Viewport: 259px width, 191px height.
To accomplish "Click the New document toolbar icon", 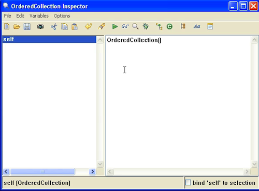I will 7,27.
